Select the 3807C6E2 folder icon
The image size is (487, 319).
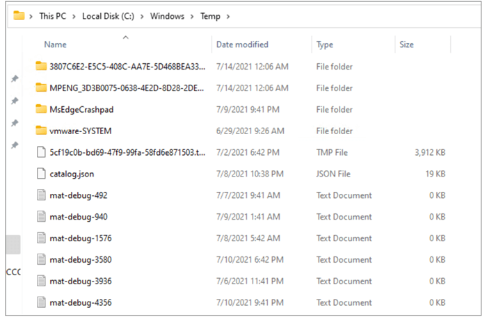(x=41, y=66)
